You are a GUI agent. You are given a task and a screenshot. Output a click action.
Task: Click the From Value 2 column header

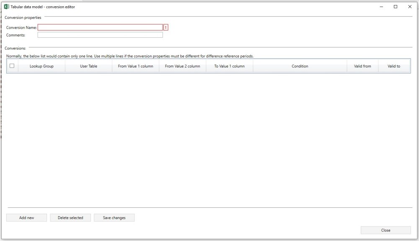point(183,66)
